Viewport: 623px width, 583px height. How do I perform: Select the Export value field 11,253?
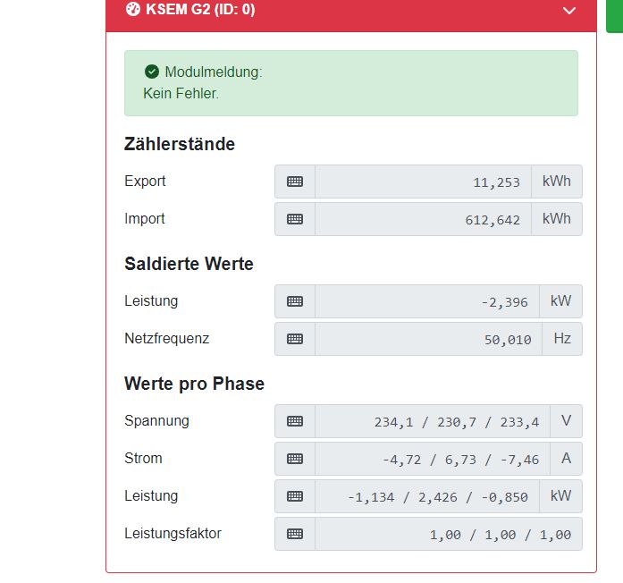(423, 182)
